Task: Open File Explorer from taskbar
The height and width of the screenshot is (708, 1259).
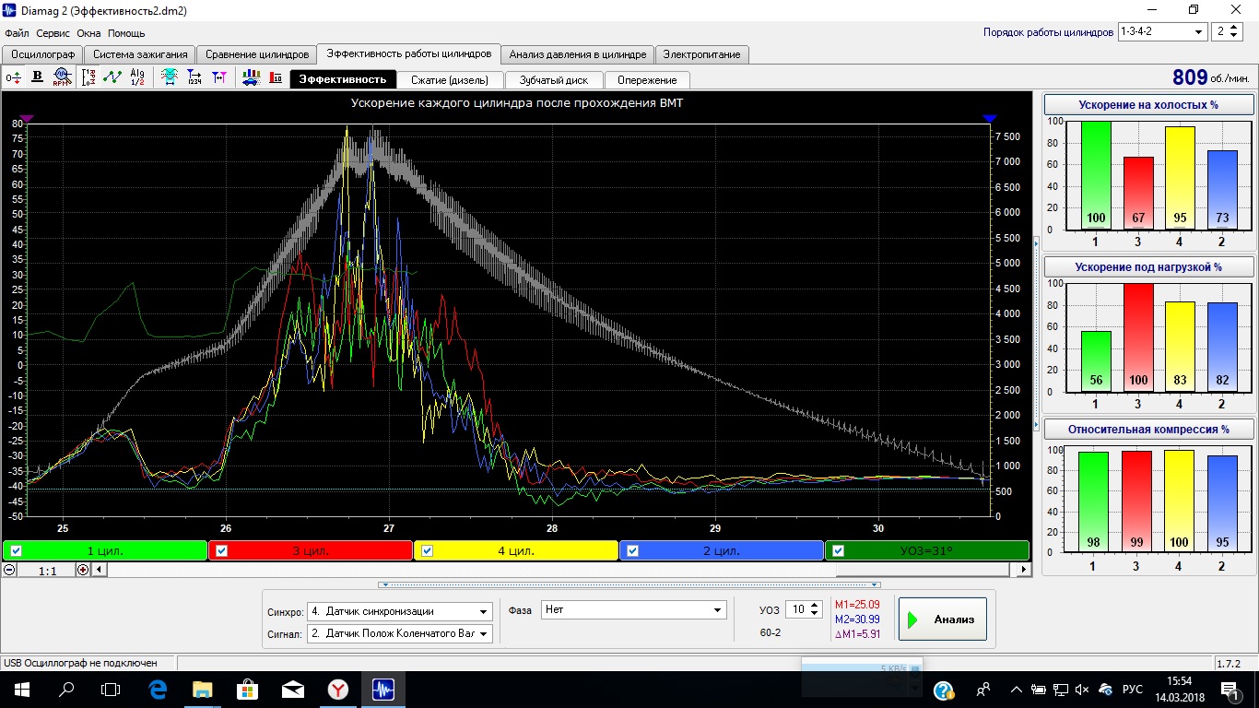Action: (x=203, y=689)
